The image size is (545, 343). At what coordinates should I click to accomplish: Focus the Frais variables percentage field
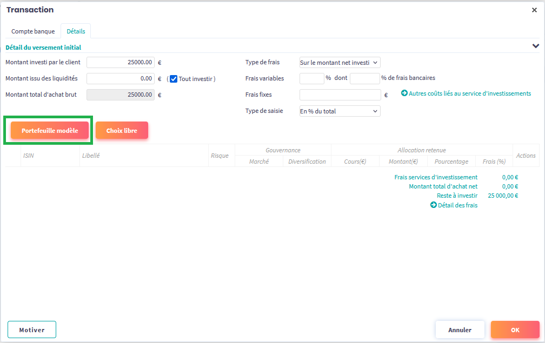[x=311, y=79]
